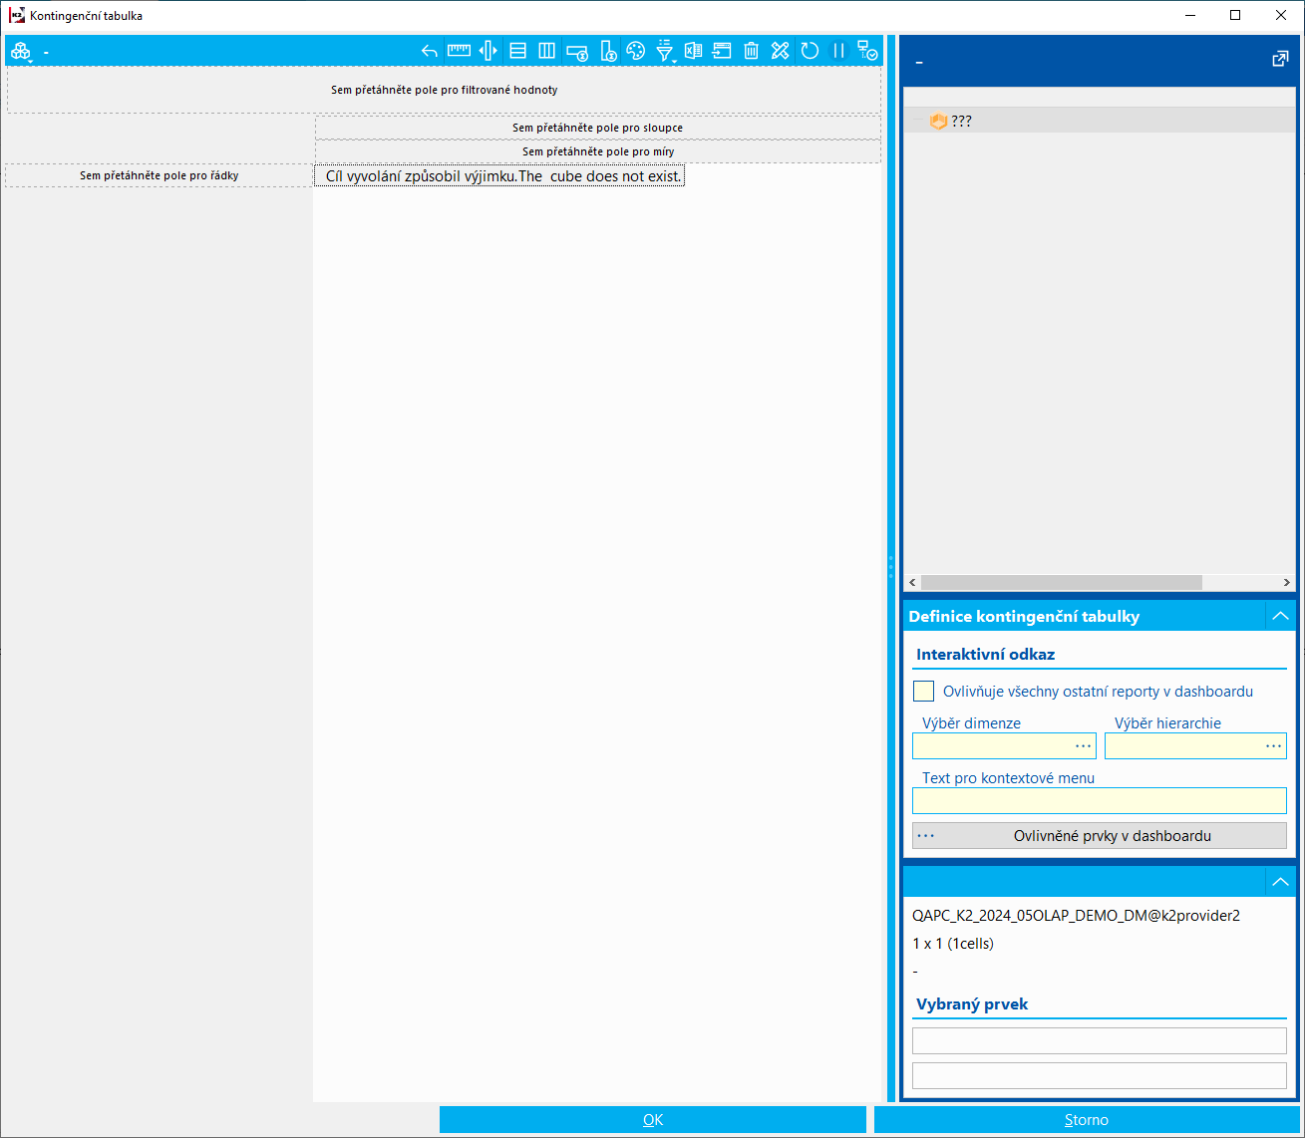1305x1138 pixels.
Task: Click the pencil and ruler design icon
Action: [781, 51]
